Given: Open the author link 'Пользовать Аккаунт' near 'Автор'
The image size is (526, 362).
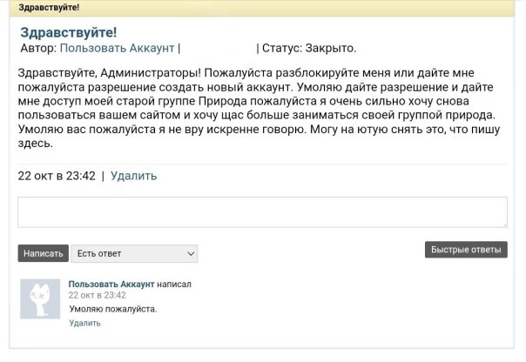Looking at the screenshot, I should point(117,48).
